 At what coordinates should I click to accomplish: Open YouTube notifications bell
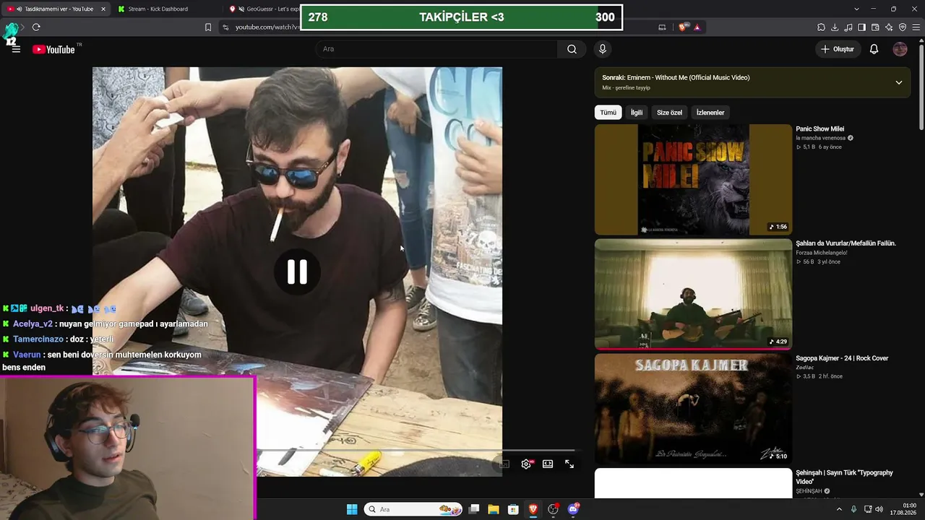(874, 49)
